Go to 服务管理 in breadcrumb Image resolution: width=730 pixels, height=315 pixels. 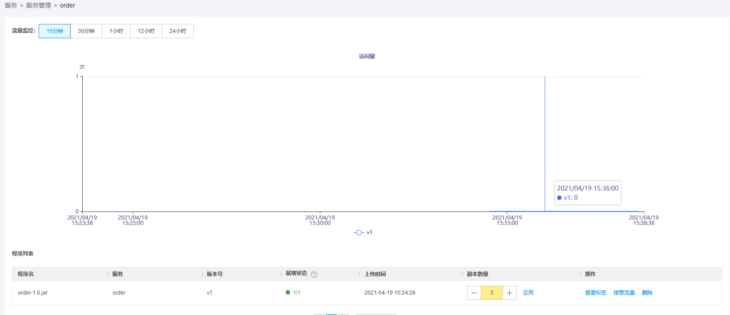(x=39, y=5)
